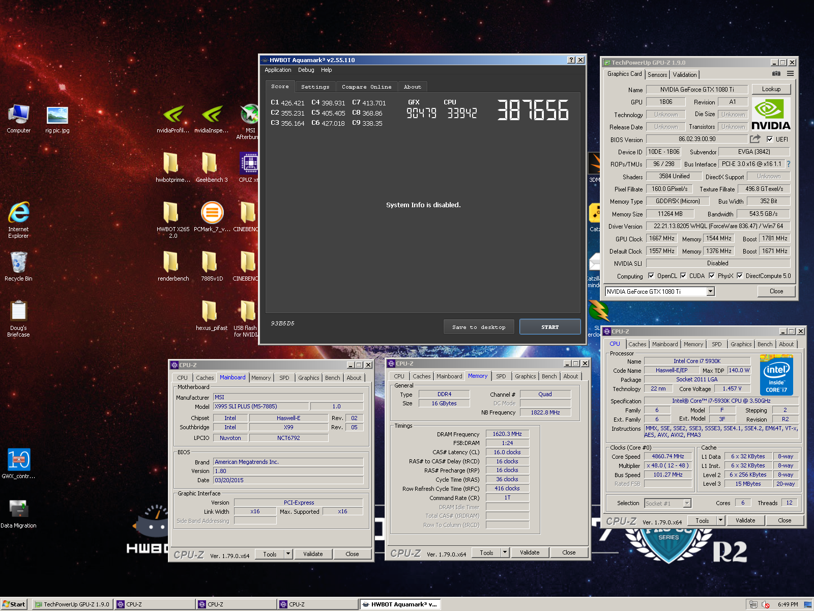Viewport: 814px width, 611px height.
Task: Open GPU-Z hamburger menu icon
Action: pos(790,74)
